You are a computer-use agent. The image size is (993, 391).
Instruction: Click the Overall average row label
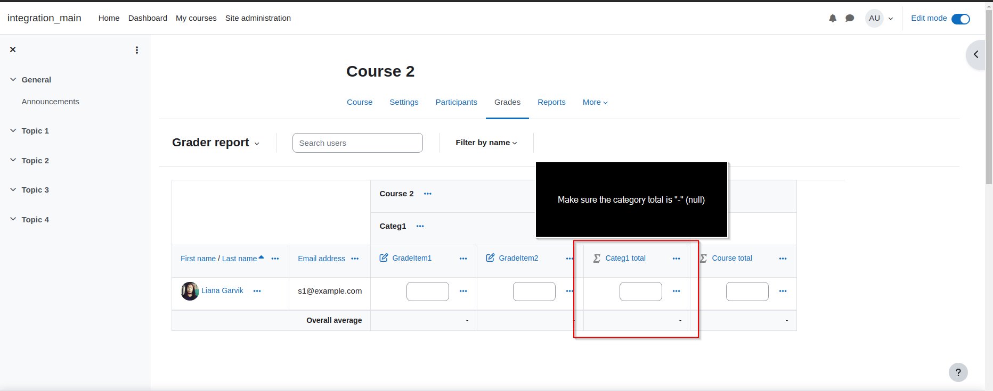click(334, 320)
